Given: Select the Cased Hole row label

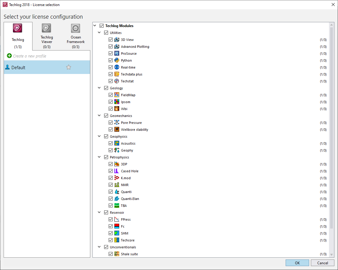Looking at the screenshot, I should tap(129, 171).
